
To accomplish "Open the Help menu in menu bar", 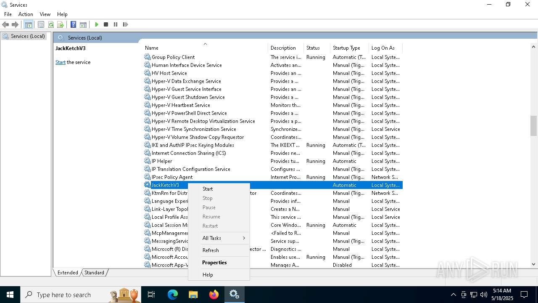I will click(62, 14).
